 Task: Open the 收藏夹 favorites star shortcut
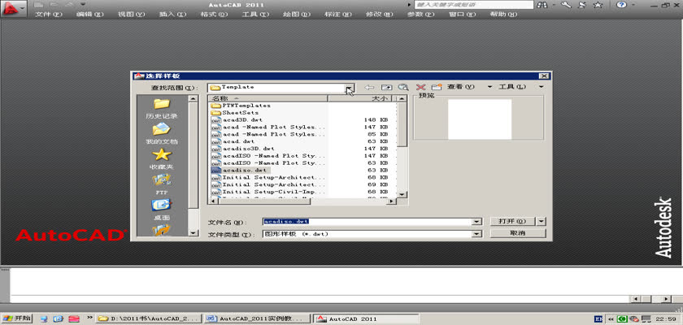click(x=161, y=158)
